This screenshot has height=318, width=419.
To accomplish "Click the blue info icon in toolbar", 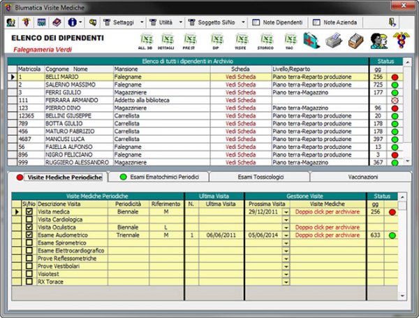I will (73, 22).
